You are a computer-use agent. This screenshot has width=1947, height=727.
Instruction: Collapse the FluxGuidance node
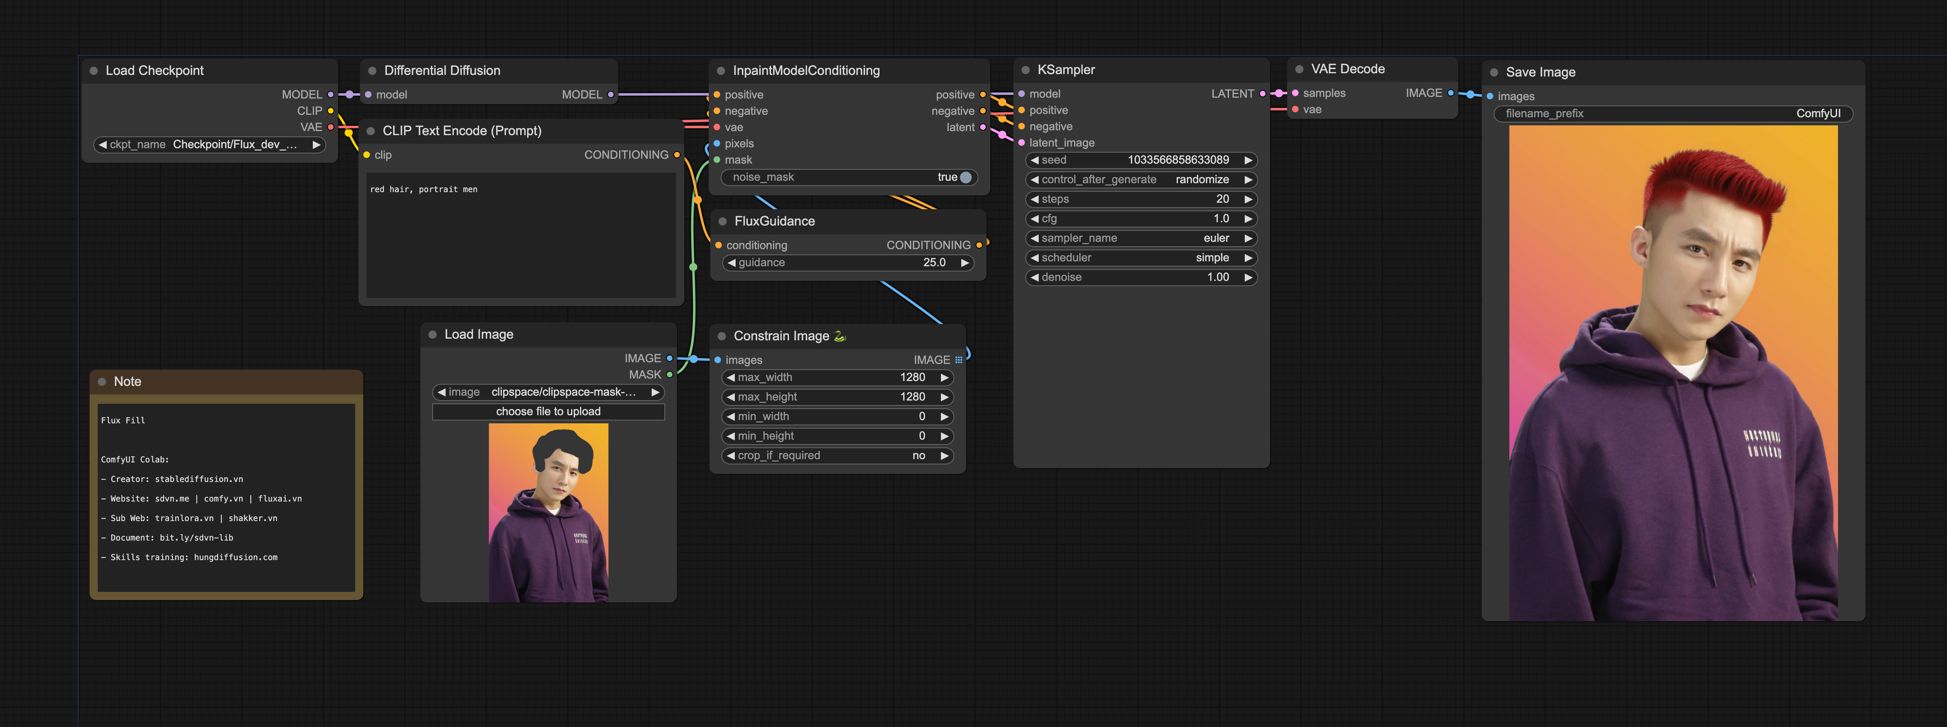tap(723, 221)
